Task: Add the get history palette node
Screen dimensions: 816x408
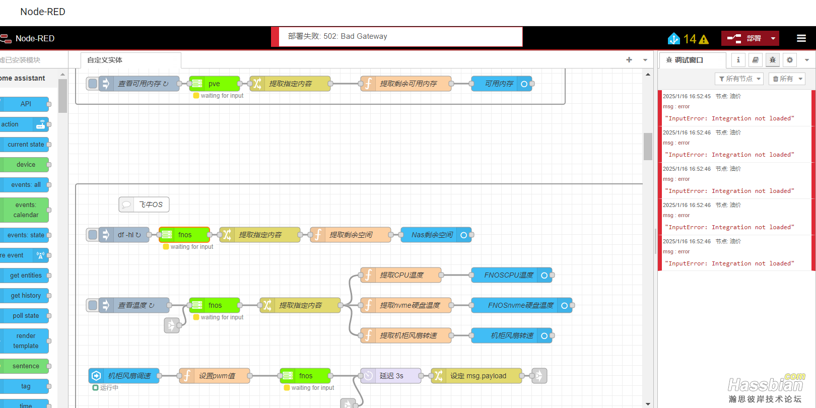Action: point(25,296)
